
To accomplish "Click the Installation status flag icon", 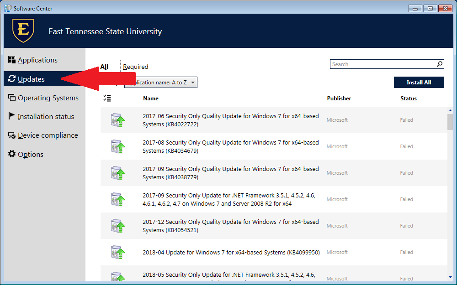I will coord(12,116).
